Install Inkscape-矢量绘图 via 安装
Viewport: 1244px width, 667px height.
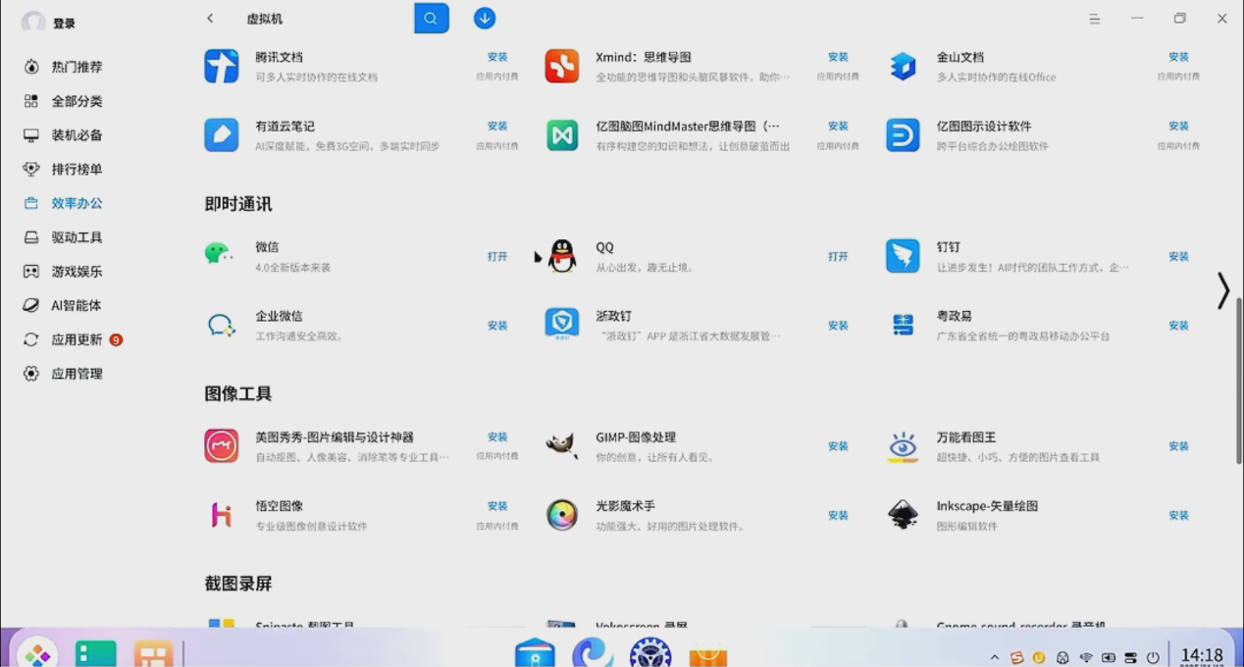(1178, 514)
